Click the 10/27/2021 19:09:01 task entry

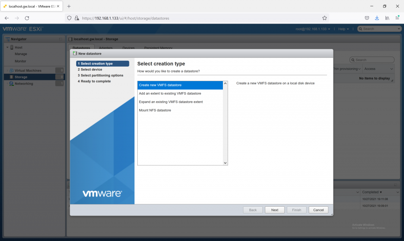click(375, 206)
